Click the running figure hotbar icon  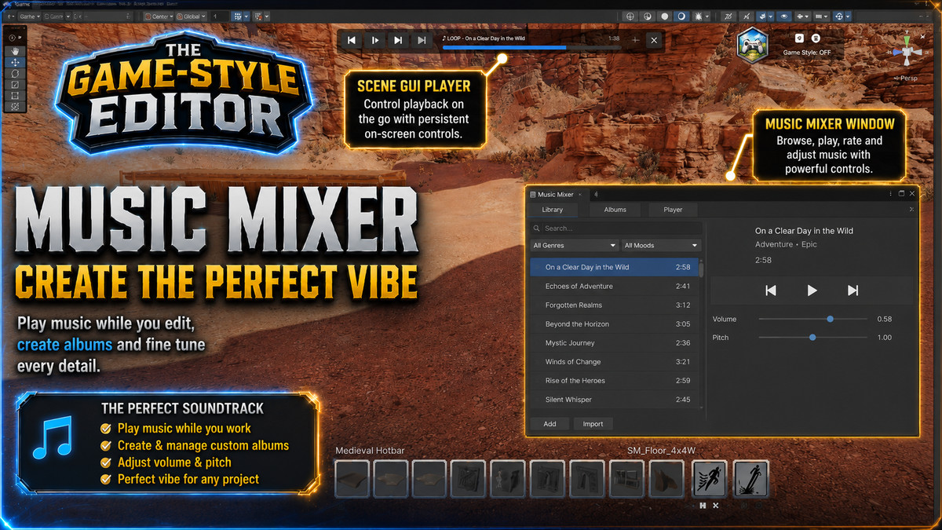pyautogui.click(x=709, y=478)
